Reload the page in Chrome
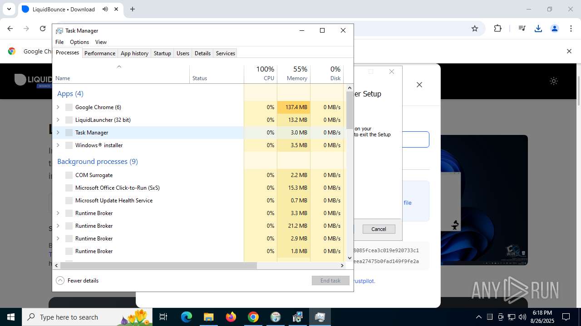This screenshot has height=326, width=581. point(43,29)
